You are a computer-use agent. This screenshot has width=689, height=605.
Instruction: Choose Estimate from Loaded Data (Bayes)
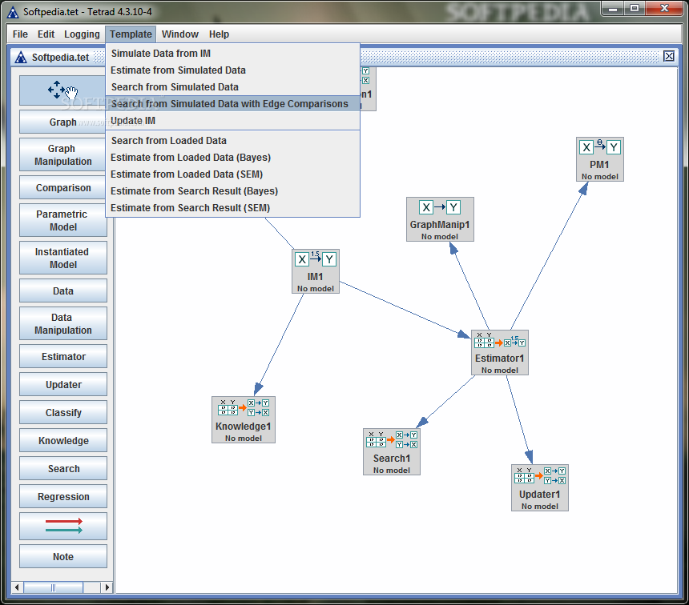coord(233,157)
